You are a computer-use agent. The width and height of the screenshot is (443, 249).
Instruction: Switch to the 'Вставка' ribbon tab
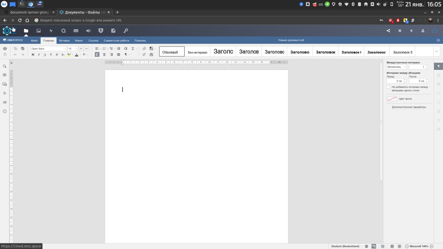(x=64, y=40)
